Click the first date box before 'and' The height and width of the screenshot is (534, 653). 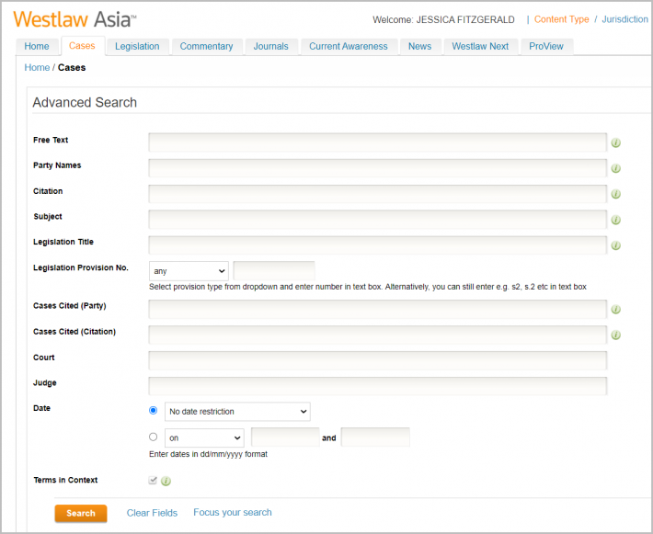click(285, 437)
